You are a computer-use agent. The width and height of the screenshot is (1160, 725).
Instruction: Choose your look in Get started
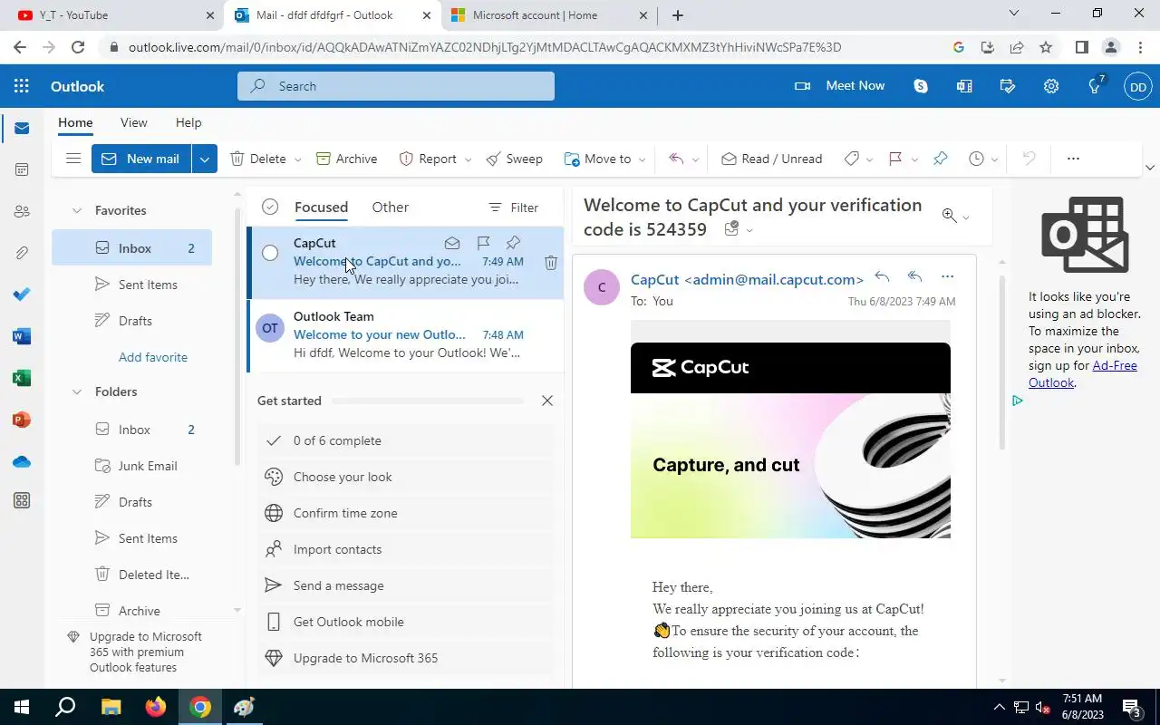405,477
